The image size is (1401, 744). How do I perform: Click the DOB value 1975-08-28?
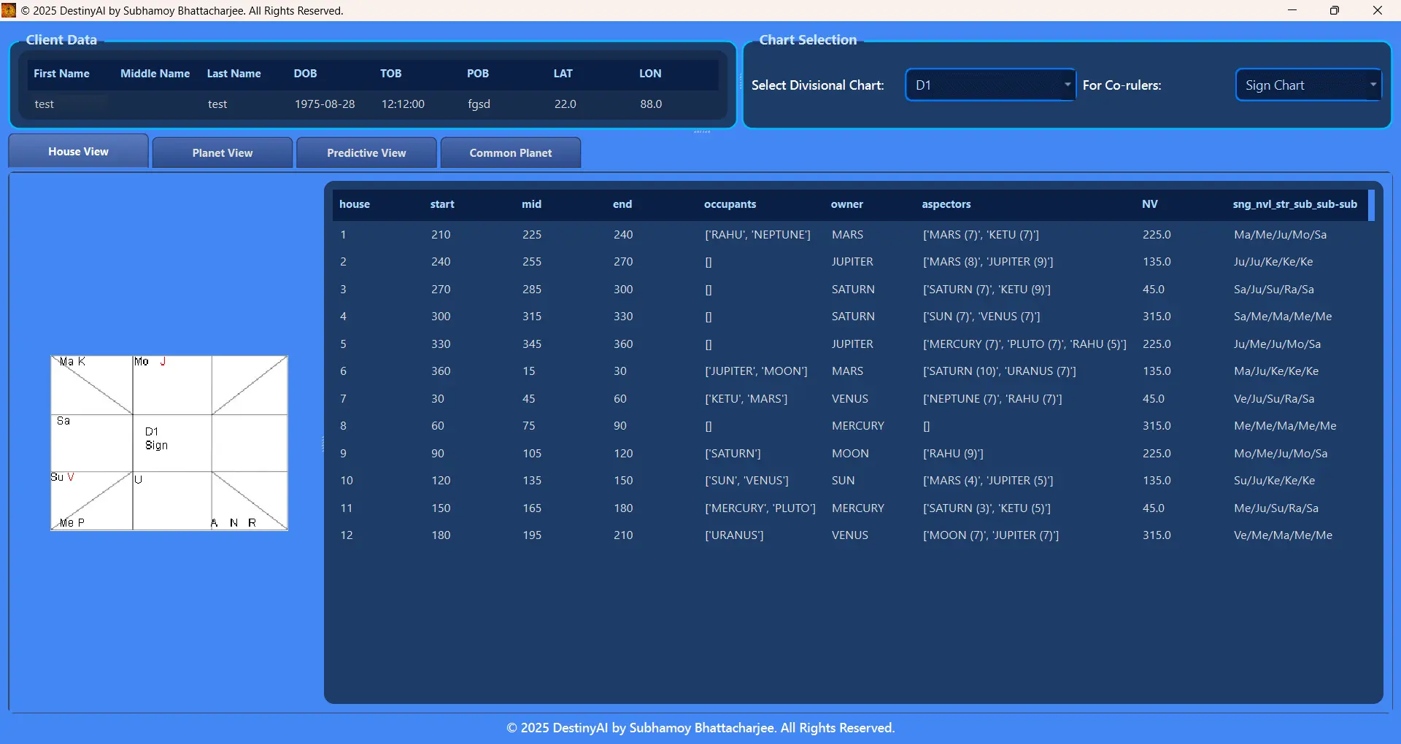point(325,104)
